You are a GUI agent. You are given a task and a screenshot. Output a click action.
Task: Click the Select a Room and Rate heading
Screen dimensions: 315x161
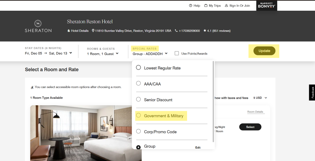point(52,70)
